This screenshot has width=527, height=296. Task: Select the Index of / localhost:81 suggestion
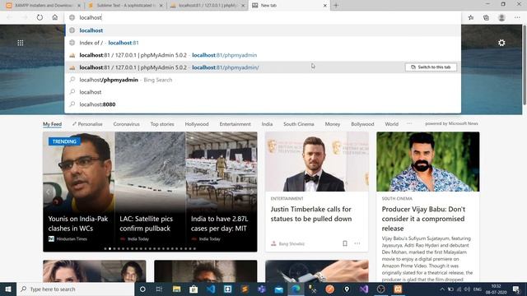coord(263,43)
